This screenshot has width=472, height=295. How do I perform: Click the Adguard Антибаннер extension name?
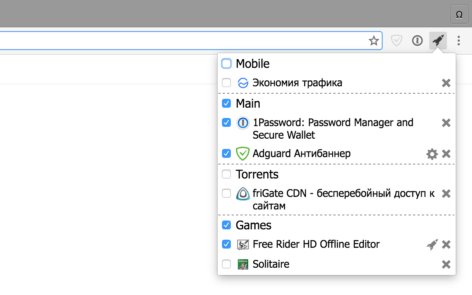point(302,153)
